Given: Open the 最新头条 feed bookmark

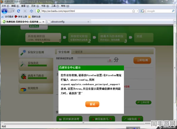Looking at the screenshot, I should [x=34, y=17].
